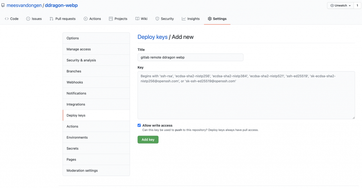Open the Unwatch dropdown menu
The image size is (362, 188).
click(341, 6)
